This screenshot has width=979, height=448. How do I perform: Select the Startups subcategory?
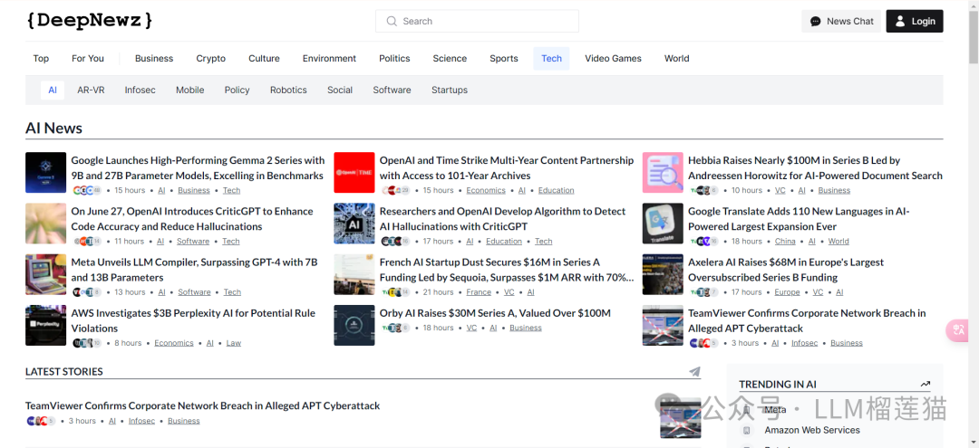click(x=450, y=90)
